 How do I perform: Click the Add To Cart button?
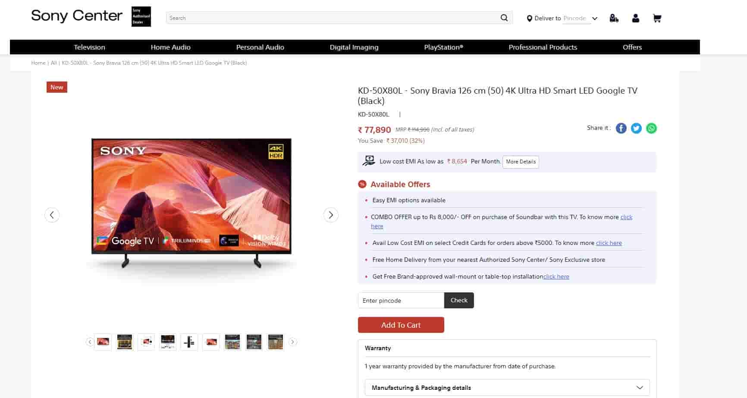pos(401,325)
